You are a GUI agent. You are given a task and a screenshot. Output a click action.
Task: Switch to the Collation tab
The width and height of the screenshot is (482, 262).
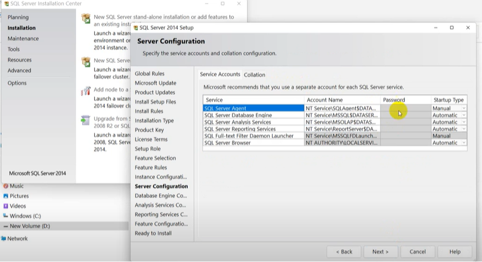pos(254,75)
